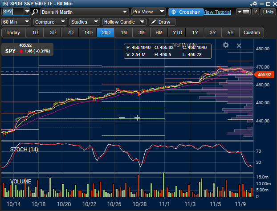Click the H: 456.5 high readout

[163, 55]
